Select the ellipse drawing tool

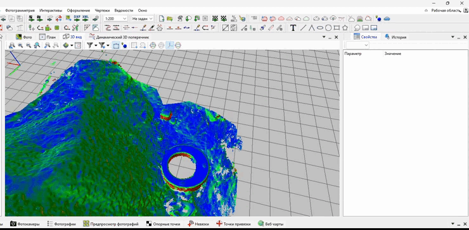320,28
